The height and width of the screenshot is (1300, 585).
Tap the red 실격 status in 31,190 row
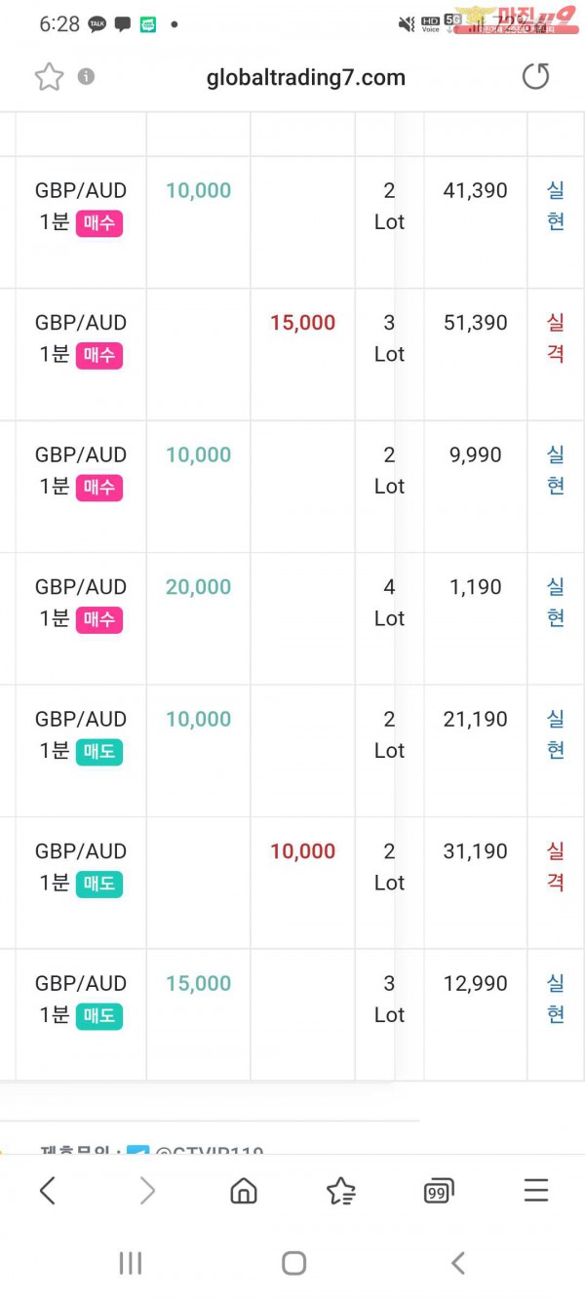(x=555, y=867)
